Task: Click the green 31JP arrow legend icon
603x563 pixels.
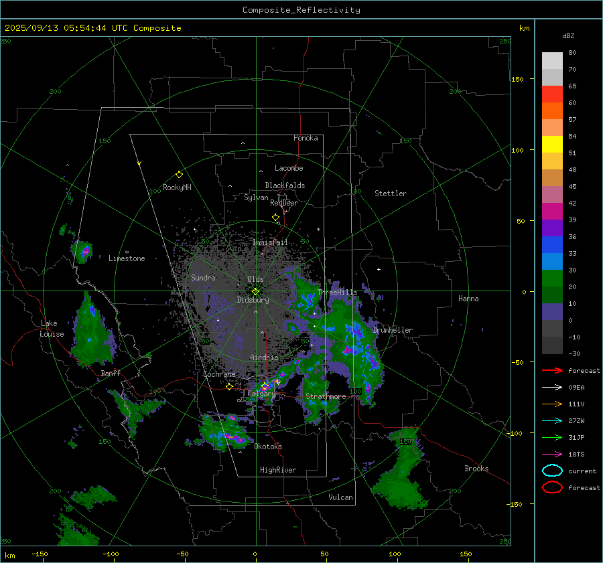Action: (552, 437)
